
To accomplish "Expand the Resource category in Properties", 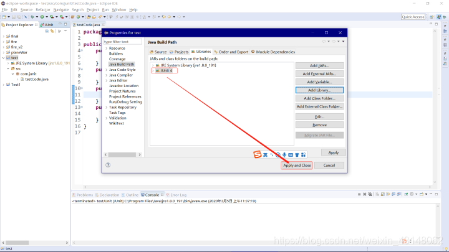I will (x=107, y=49).
